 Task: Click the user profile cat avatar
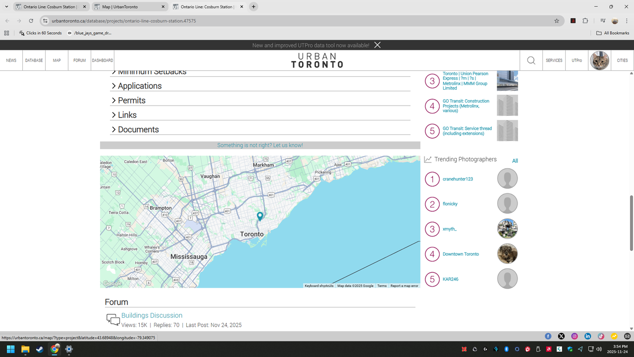[599, 60]
